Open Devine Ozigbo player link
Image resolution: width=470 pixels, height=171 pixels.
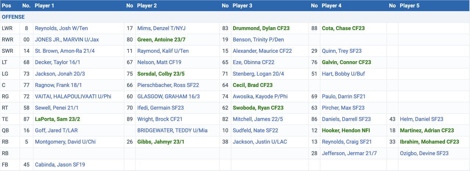424,153
